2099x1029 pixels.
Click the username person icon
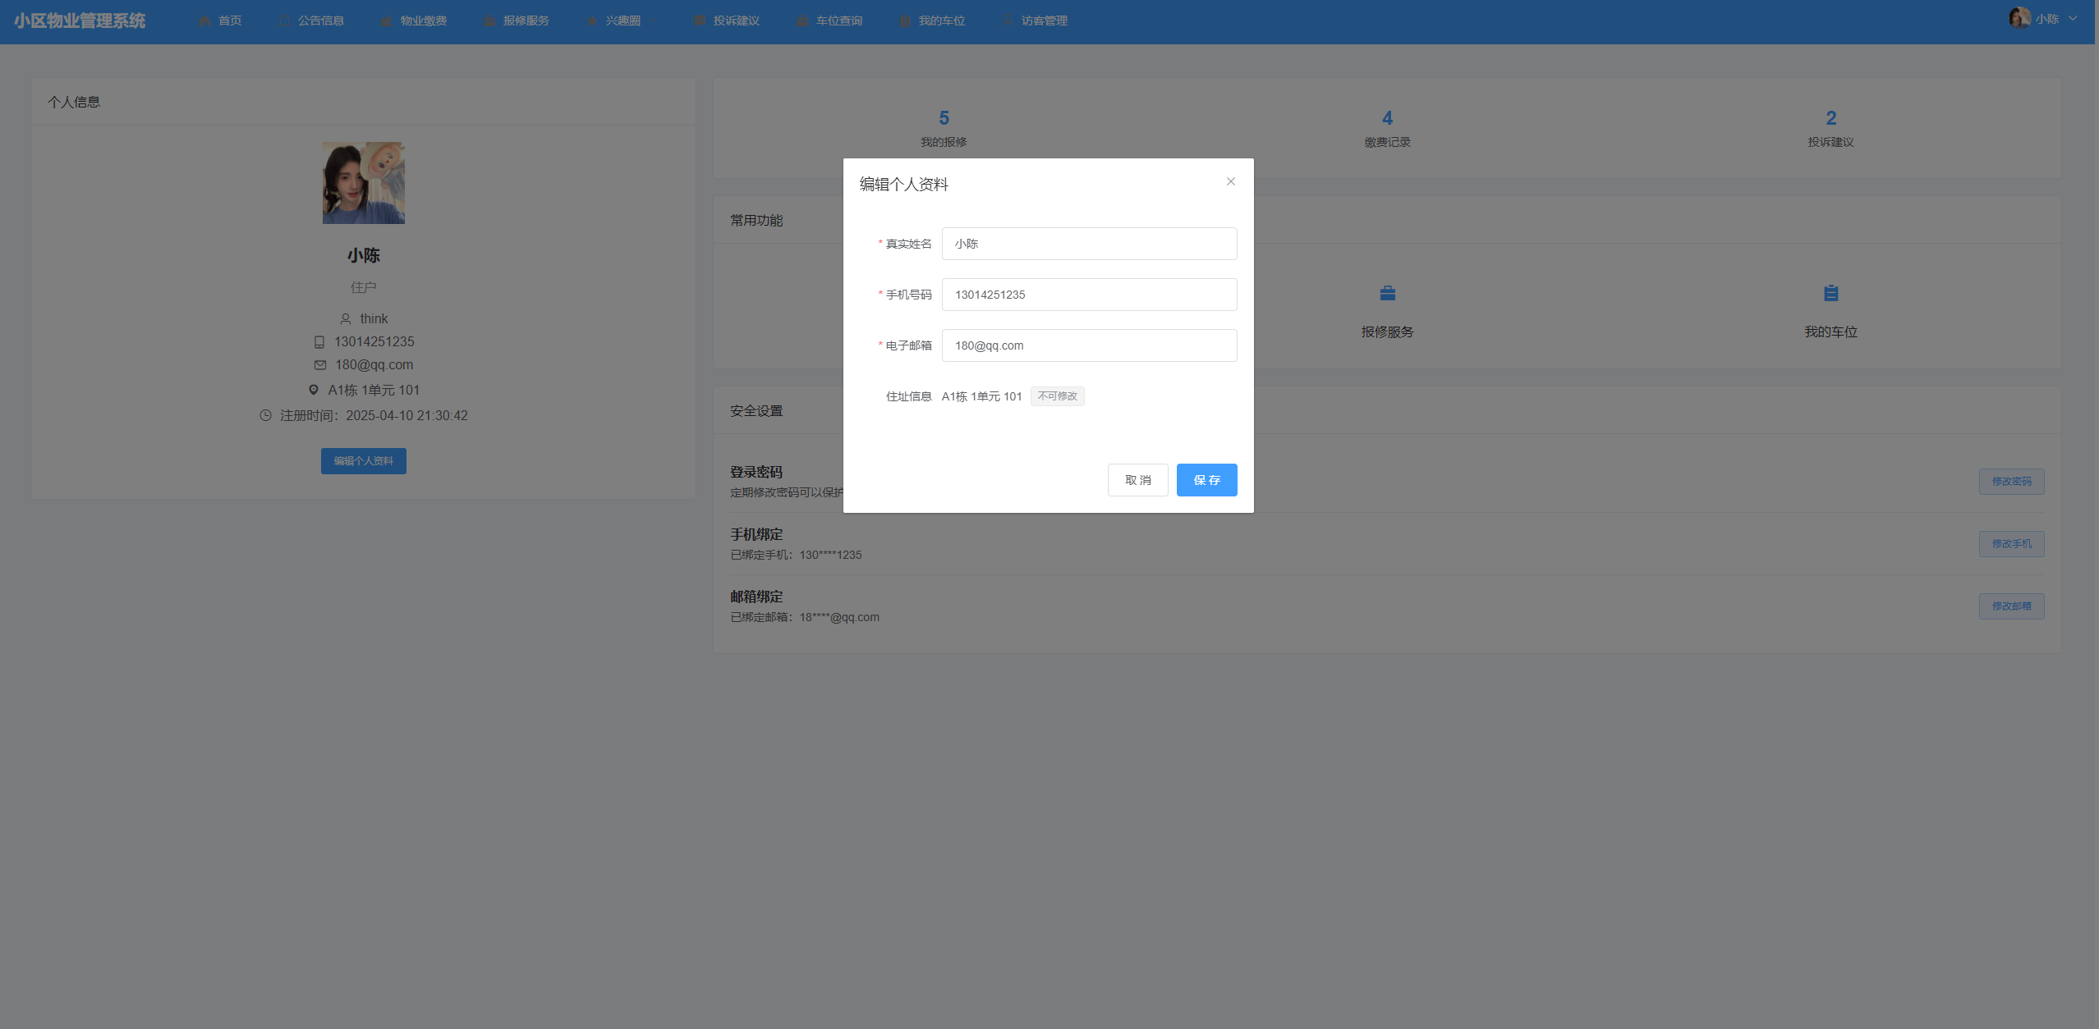coord(346,319)
